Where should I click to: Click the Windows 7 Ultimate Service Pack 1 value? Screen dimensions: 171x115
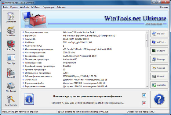click(x=79, y=32)
